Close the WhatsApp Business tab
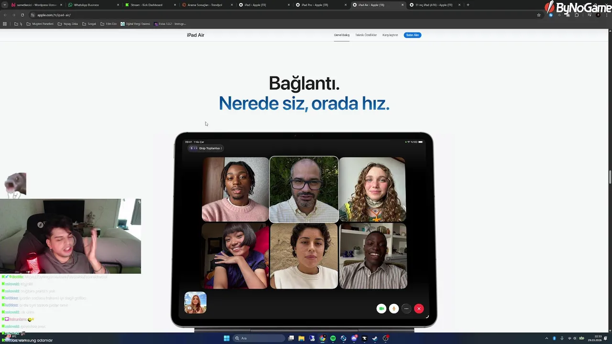This screenshot has height=344, width=612. [x=118, y=5]
